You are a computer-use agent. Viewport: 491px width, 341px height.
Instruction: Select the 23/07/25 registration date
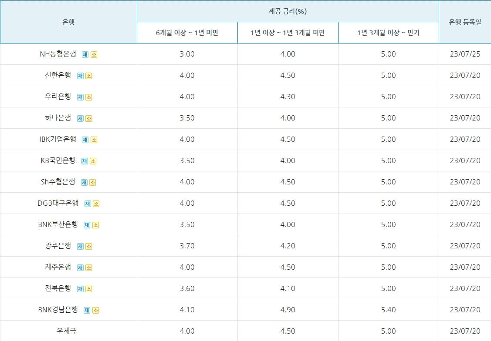pos(465,54)
